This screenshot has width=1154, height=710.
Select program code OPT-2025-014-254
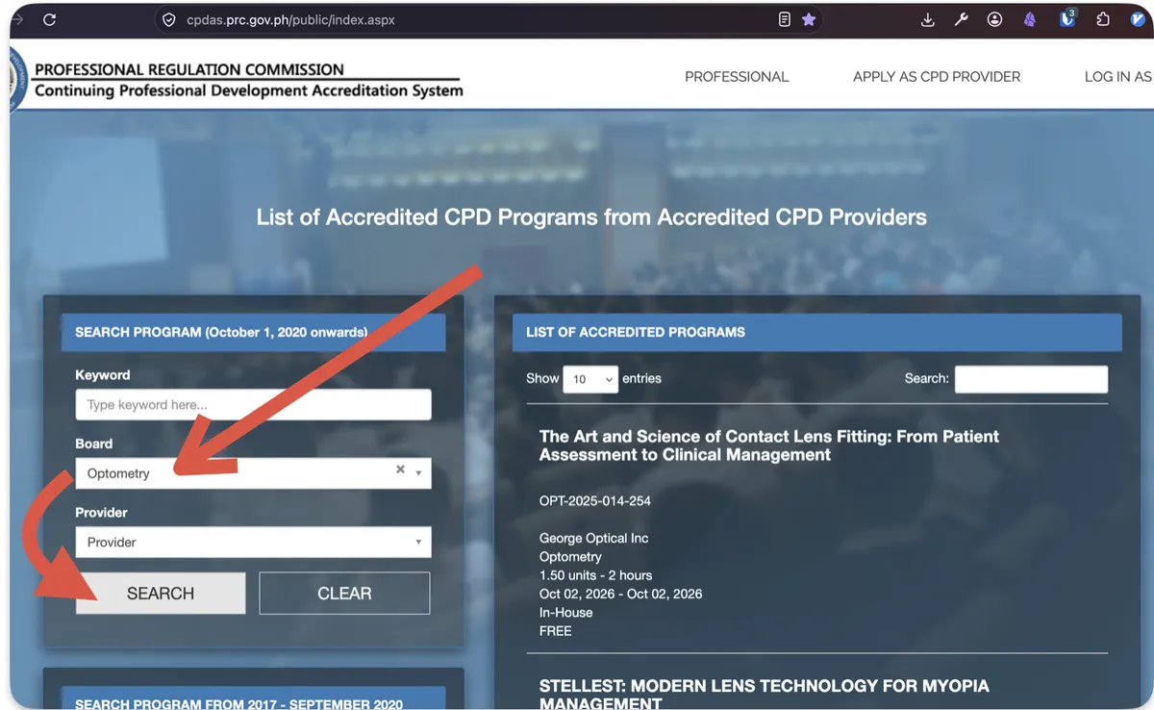(x=595, y=501)
